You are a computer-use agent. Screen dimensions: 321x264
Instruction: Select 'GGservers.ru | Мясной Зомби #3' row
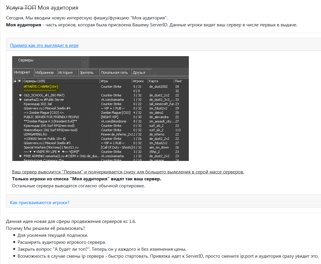pyautogui.click(x=100, y=143)
